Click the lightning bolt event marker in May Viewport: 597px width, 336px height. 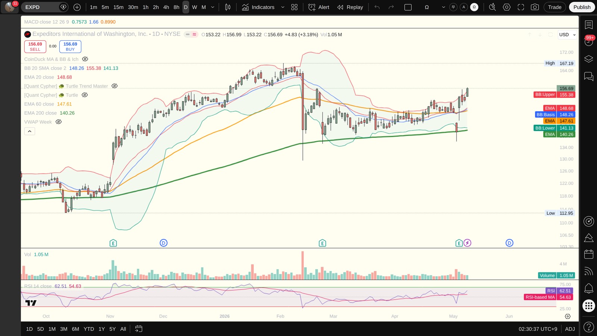click(467, 243)
